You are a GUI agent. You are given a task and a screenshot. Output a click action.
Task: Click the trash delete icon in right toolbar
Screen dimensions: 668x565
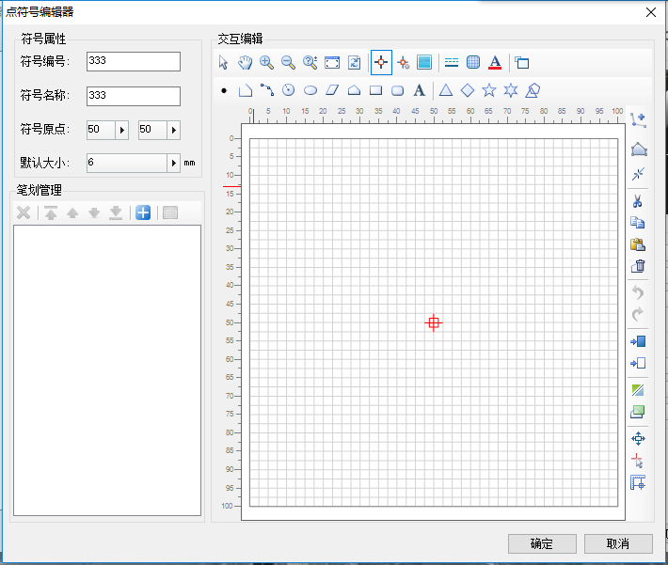tap(638, 266)
